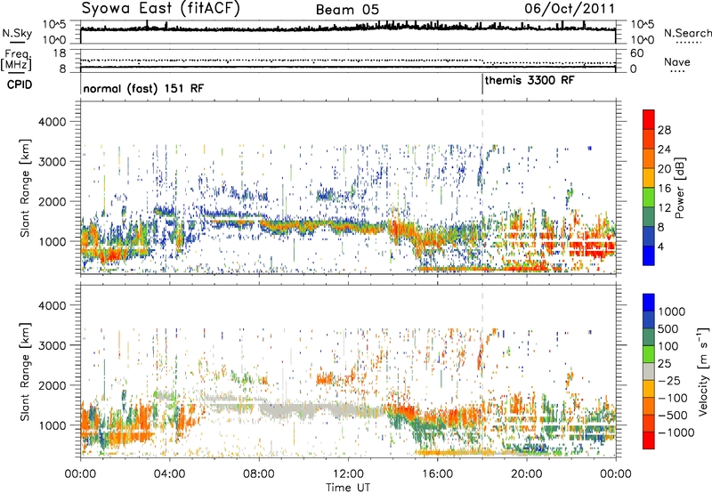Click the '3000' tick of the velocity panel

[53, 345]
